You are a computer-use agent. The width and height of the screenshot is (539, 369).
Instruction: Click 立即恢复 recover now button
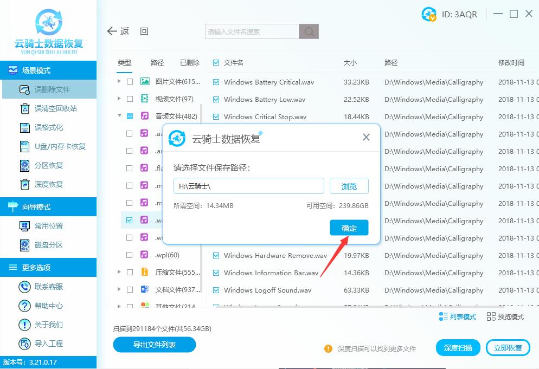pyautogui.click(x=508, y=348)
